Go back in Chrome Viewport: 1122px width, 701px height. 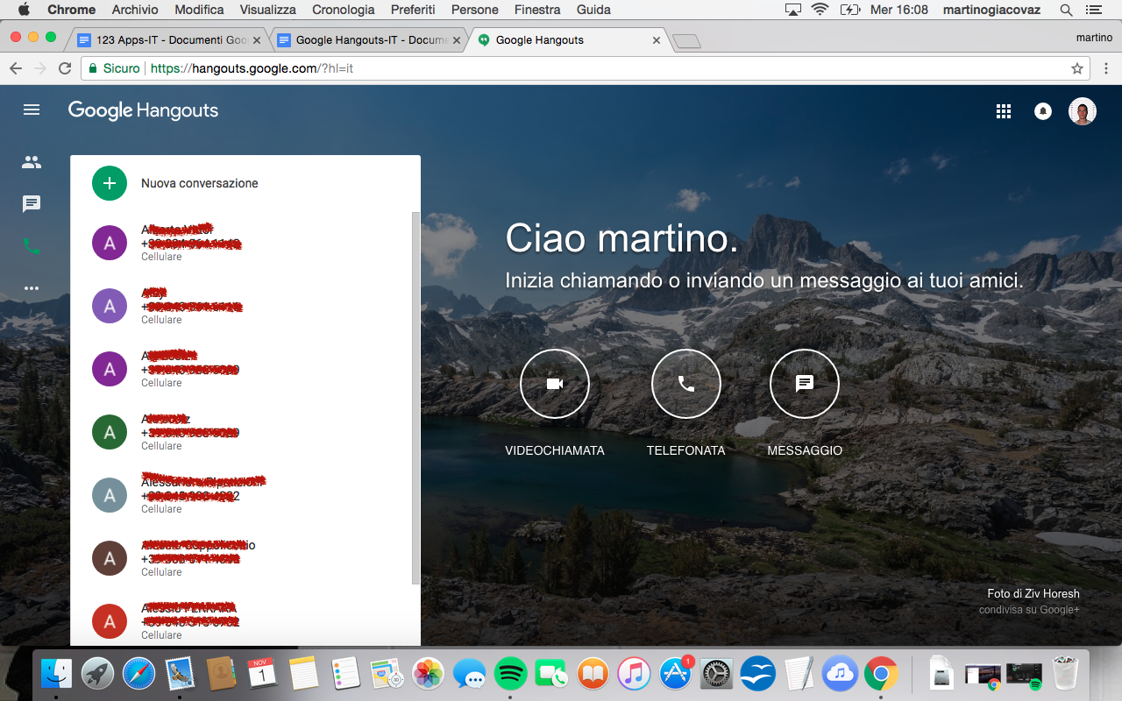pyautogui.click(x=16, y=68)
